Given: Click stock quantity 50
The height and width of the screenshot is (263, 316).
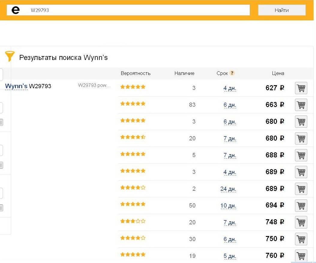Looking at the screenshot, I should click(x=192, y=205).
